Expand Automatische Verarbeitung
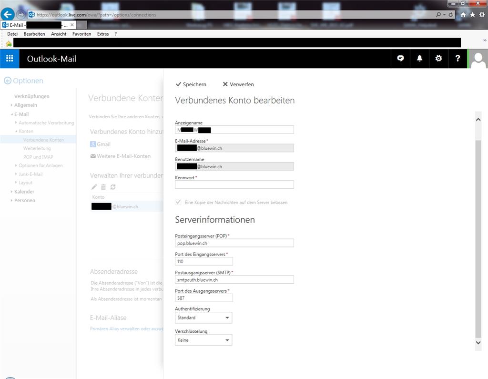 coord(16,123)
